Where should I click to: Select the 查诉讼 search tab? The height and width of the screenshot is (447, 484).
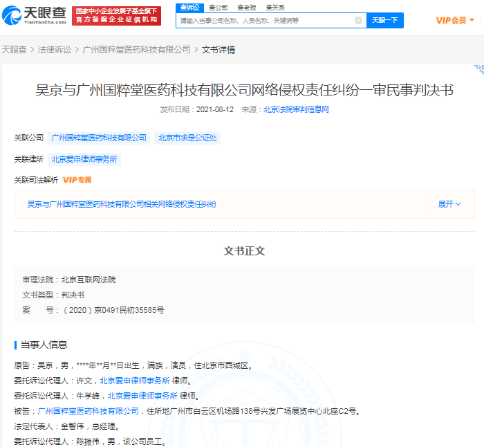[189, 8]
